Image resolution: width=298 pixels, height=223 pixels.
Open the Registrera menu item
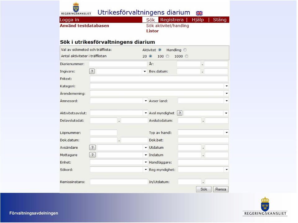172,20
